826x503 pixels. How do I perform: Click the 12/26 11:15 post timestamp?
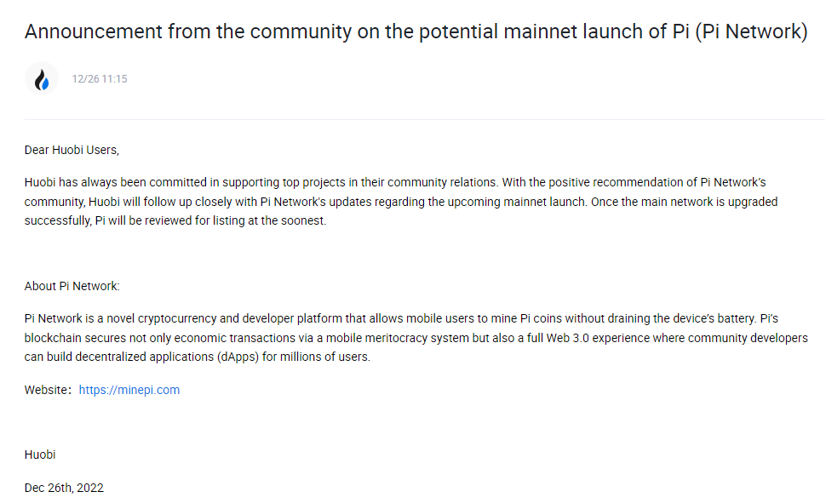[x=100, y=79]
